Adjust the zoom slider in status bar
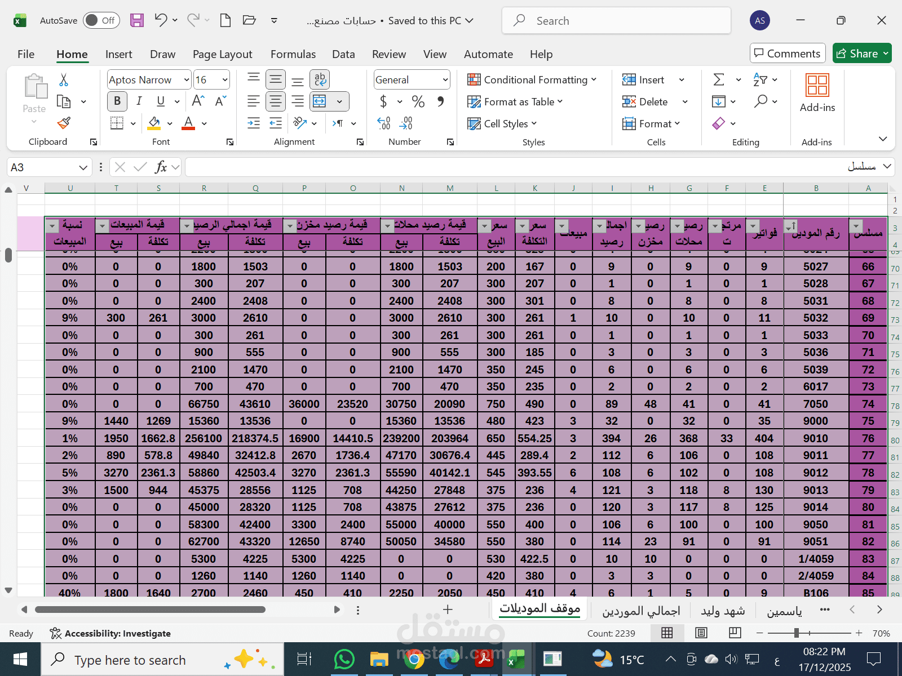Image resolution: width=902 pixels, height=676 pixels. [x=796, y=633]
